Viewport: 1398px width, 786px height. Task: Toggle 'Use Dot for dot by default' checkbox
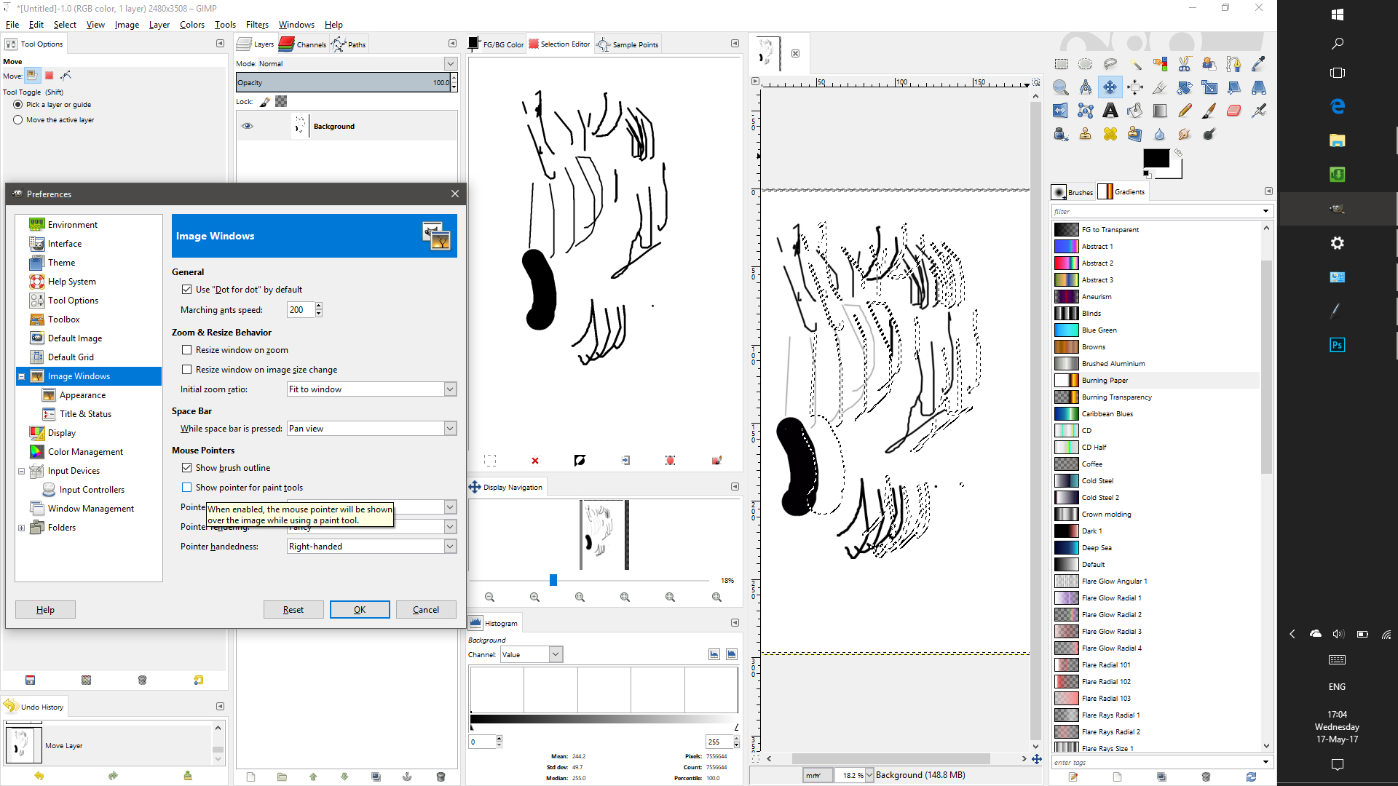(187, 290)
